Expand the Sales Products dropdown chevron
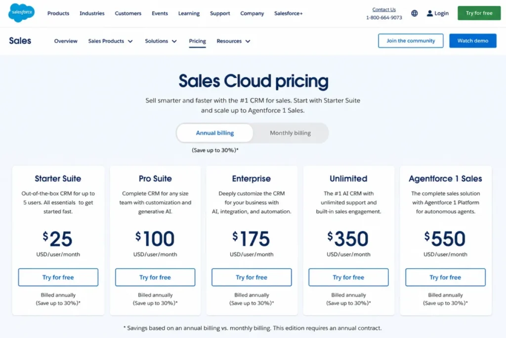 [x=130, y=42]
